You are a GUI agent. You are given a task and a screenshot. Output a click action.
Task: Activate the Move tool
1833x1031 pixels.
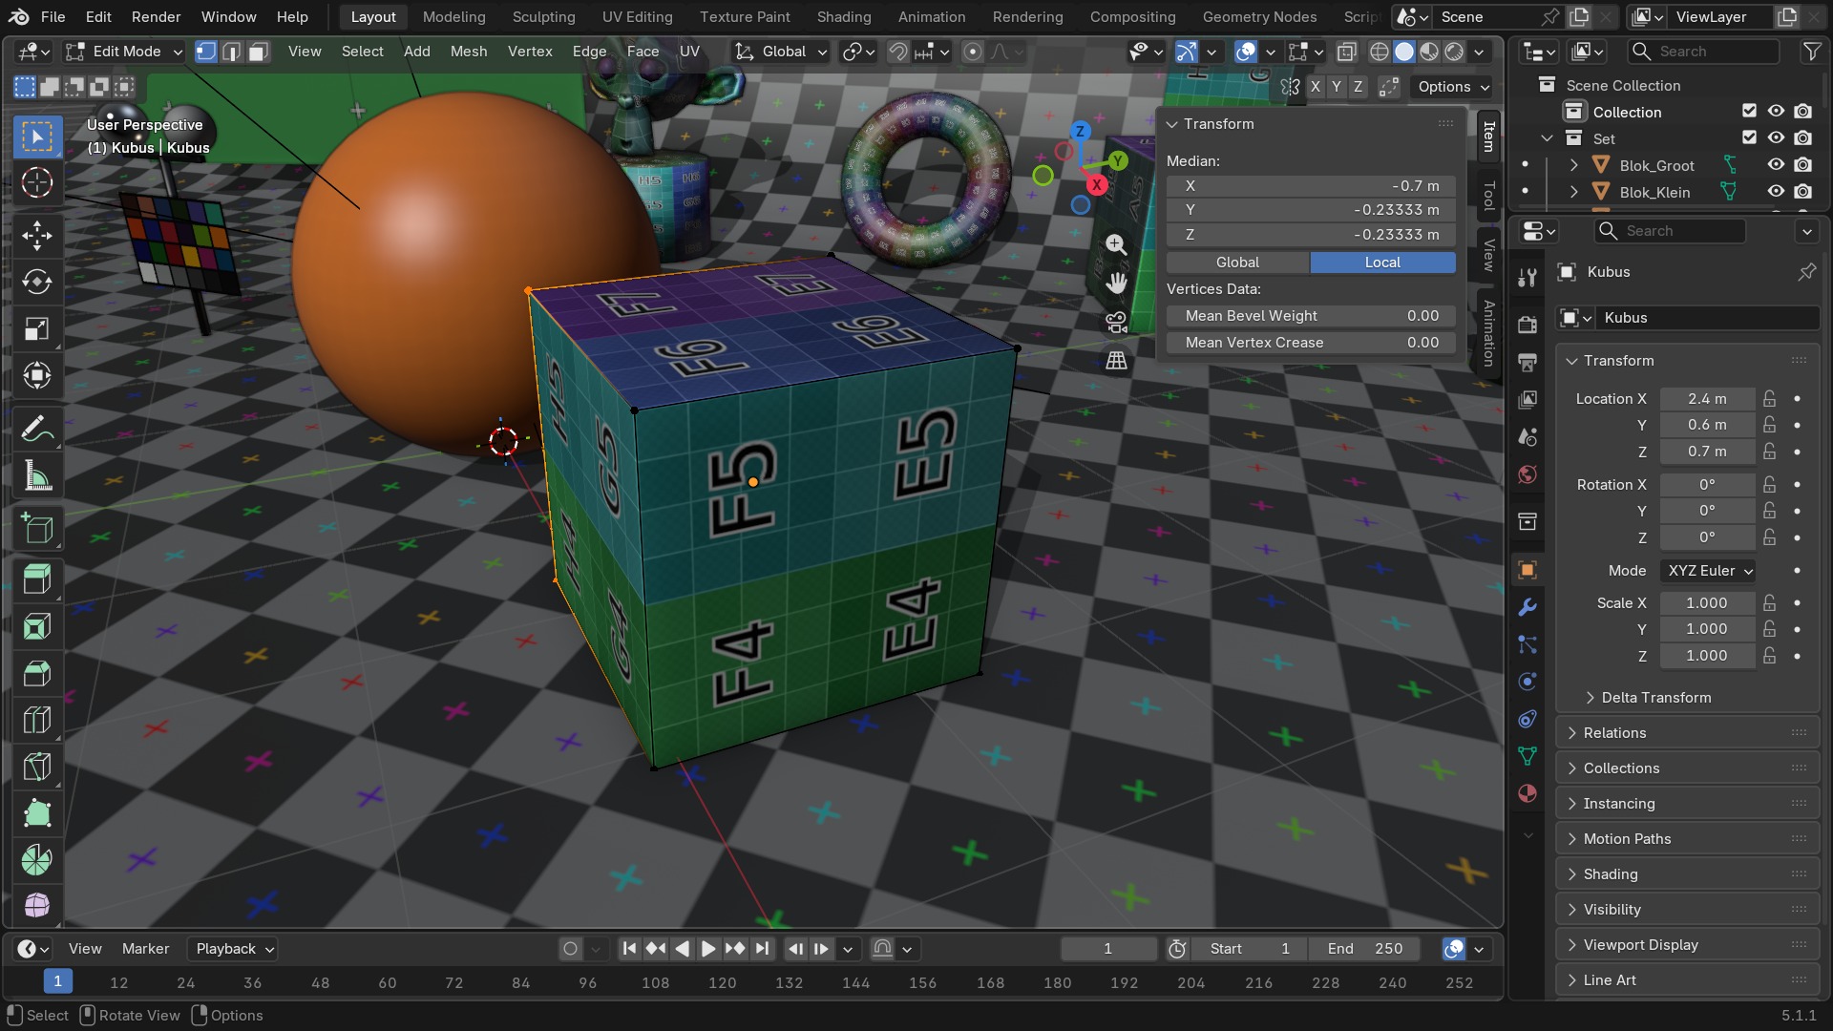click(36, 236)
